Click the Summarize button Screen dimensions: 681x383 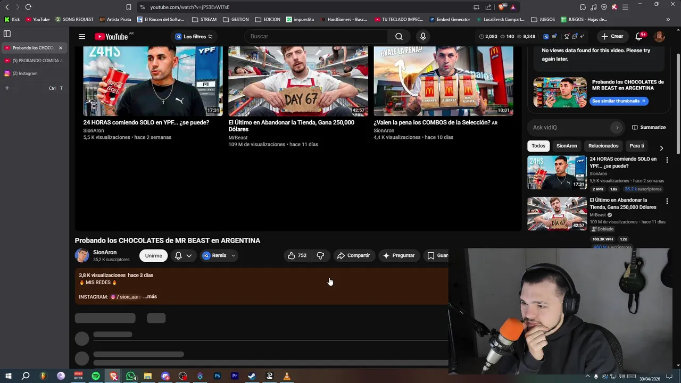click(x=649, y=127)
